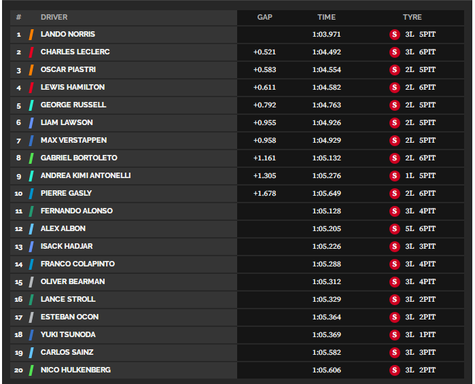Click red team stripe beside Lewis Hamilton

point(31,88)
